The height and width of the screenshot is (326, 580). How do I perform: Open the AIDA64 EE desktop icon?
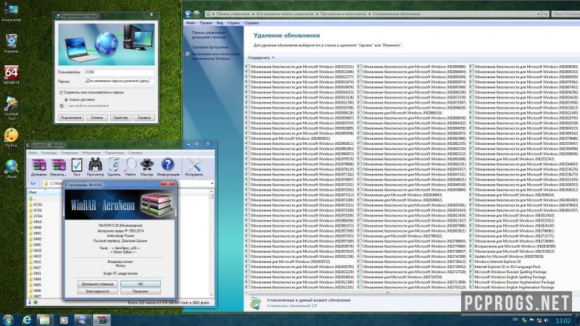[11, 72]
